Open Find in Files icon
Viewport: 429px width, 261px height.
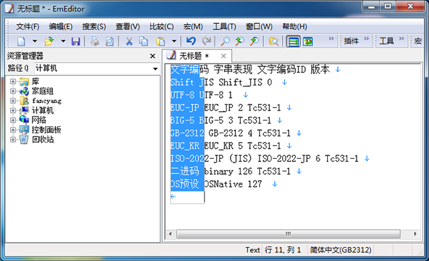(273, 41)
